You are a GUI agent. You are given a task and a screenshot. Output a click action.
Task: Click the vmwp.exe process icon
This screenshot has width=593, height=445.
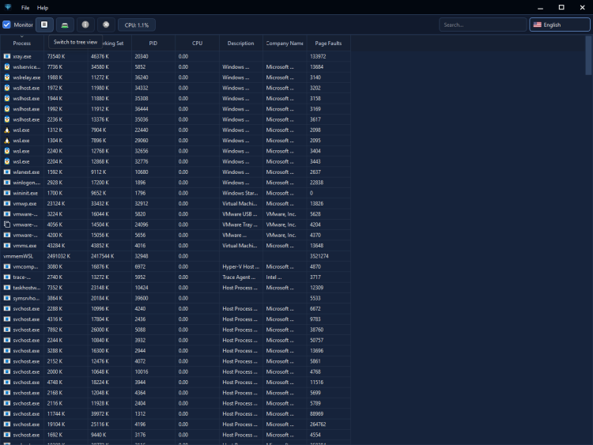[7, 203]
